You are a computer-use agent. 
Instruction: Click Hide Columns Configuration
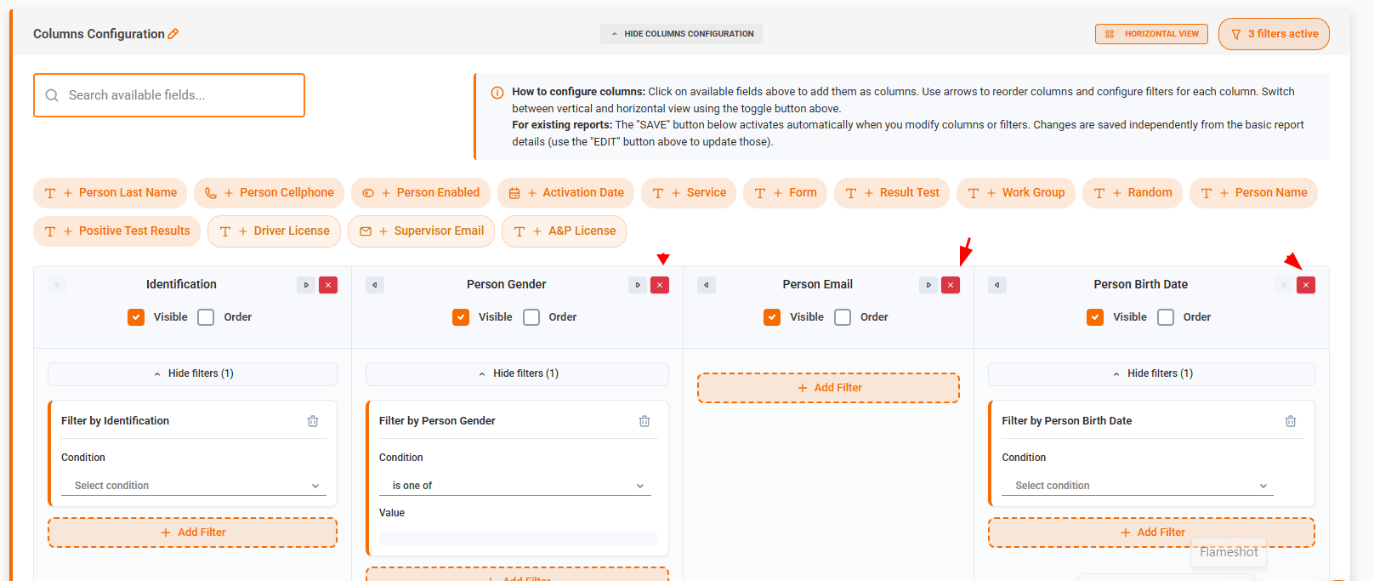tap(681, 34)
